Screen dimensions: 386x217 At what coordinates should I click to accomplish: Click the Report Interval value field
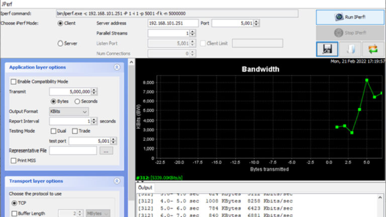click(x=70, y=121)
